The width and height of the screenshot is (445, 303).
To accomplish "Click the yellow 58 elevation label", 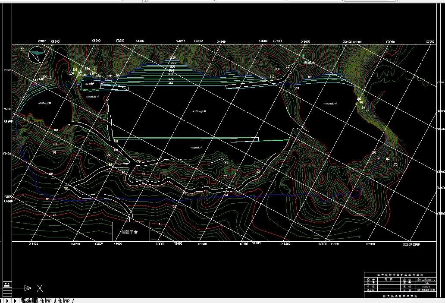I will coord(66,188).
